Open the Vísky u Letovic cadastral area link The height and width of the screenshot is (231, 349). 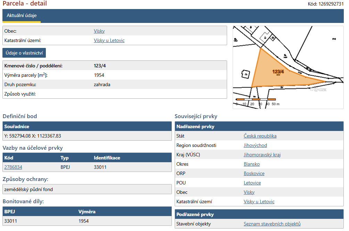tap(109, 40)
